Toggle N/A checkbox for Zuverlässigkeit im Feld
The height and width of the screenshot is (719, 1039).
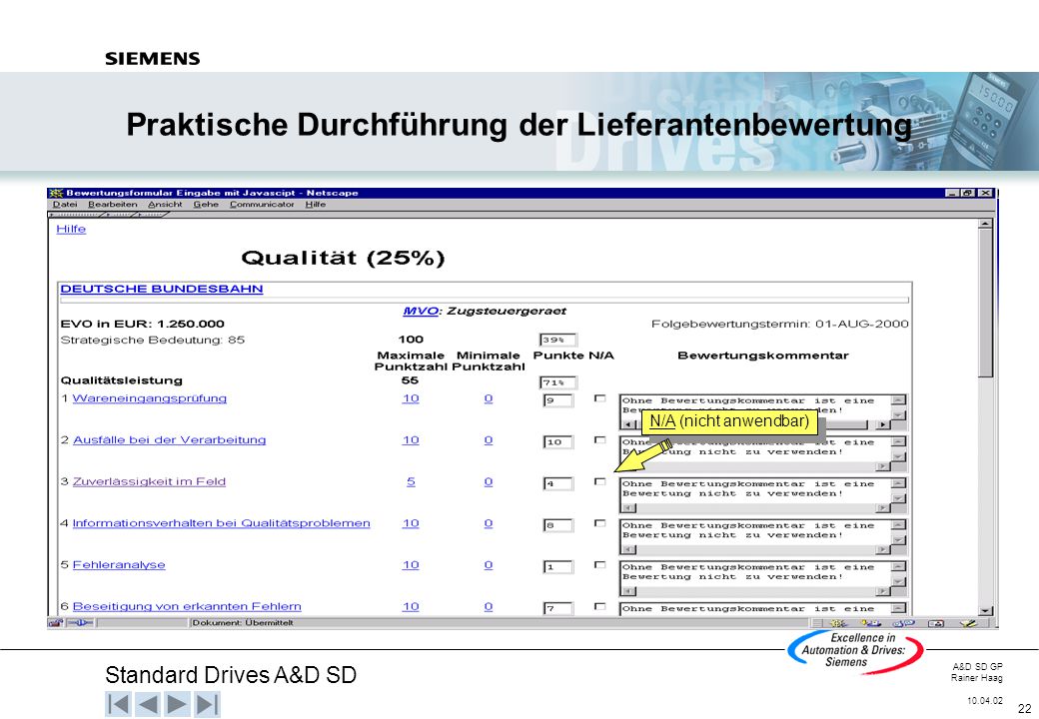(599, 482)
